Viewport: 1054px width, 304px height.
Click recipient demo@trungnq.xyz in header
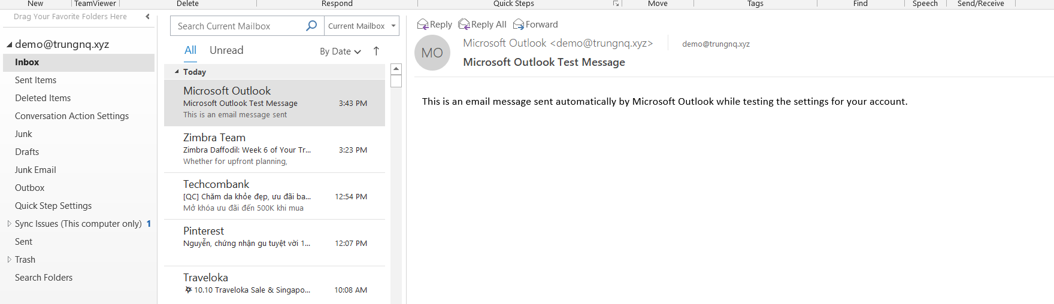(716, 44)
